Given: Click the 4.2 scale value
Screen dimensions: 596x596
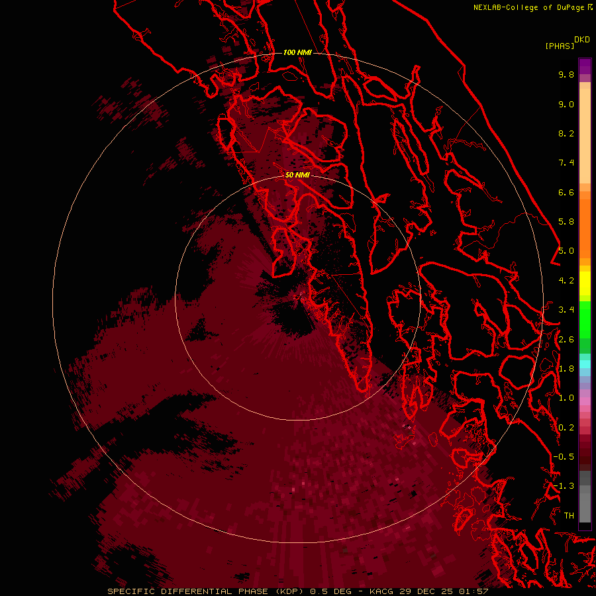Looking at the screenshot, I should [566, 281].
